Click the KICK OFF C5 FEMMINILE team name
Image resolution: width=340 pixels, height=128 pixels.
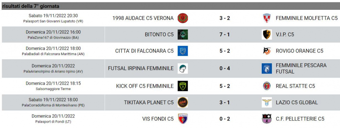coord(145,86)
